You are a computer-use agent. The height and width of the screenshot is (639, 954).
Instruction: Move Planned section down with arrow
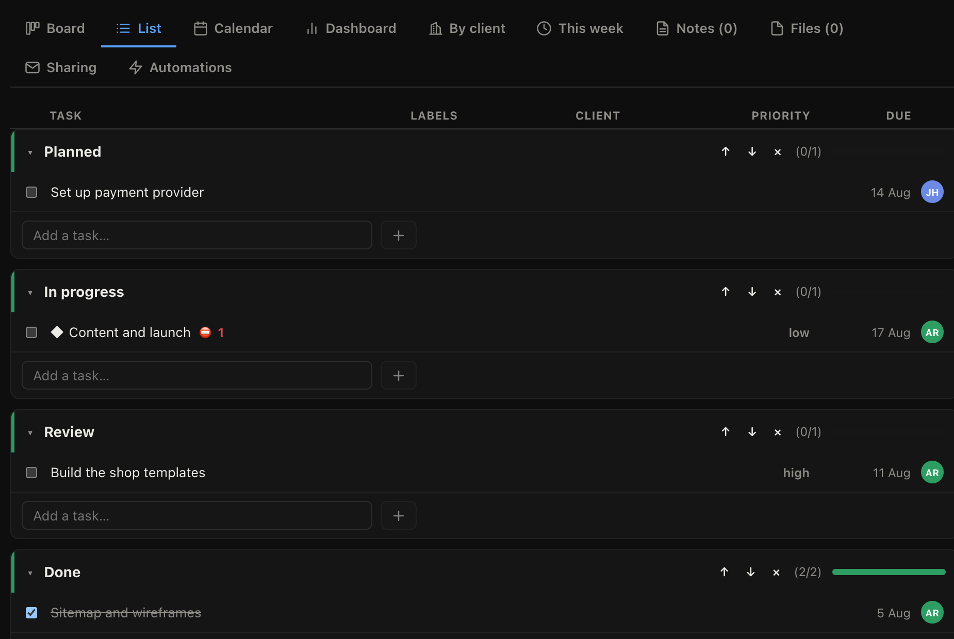click(x=752, y=152)
